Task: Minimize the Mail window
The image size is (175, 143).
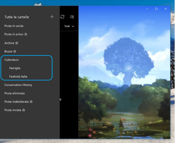Action: (x=147, y=9)
